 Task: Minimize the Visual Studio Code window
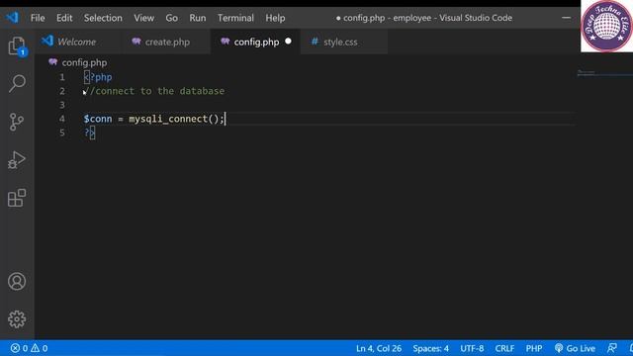pyautogui.click(x=566, y=18)
